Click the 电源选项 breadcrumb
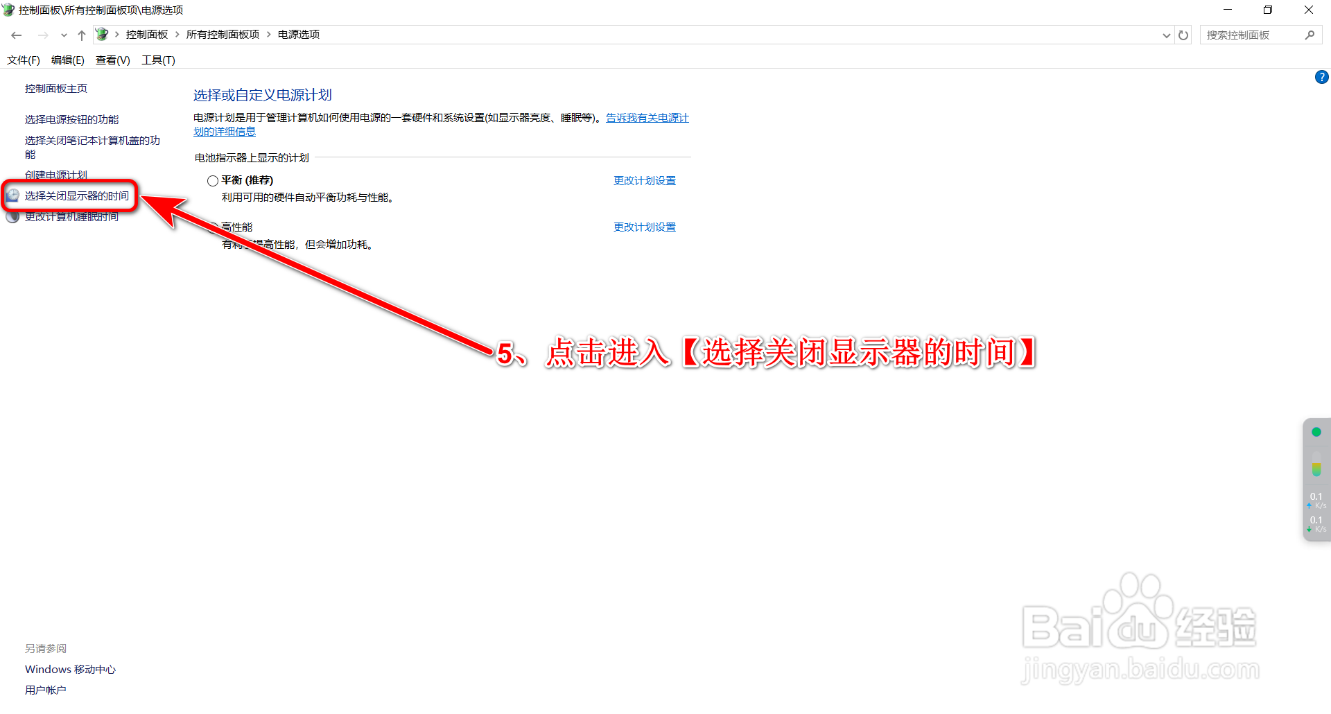Viewport: 1331px width, 714px height. pyautogui.click(x=299, y=35)
